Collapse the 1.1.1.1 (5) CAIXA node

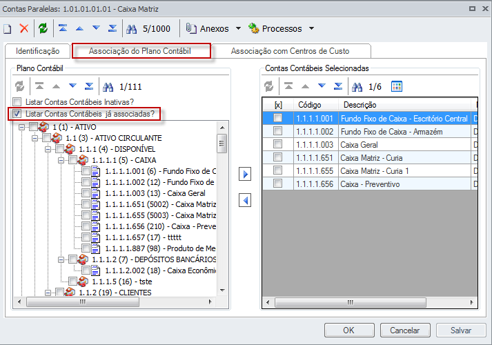[x=61, y=160]
